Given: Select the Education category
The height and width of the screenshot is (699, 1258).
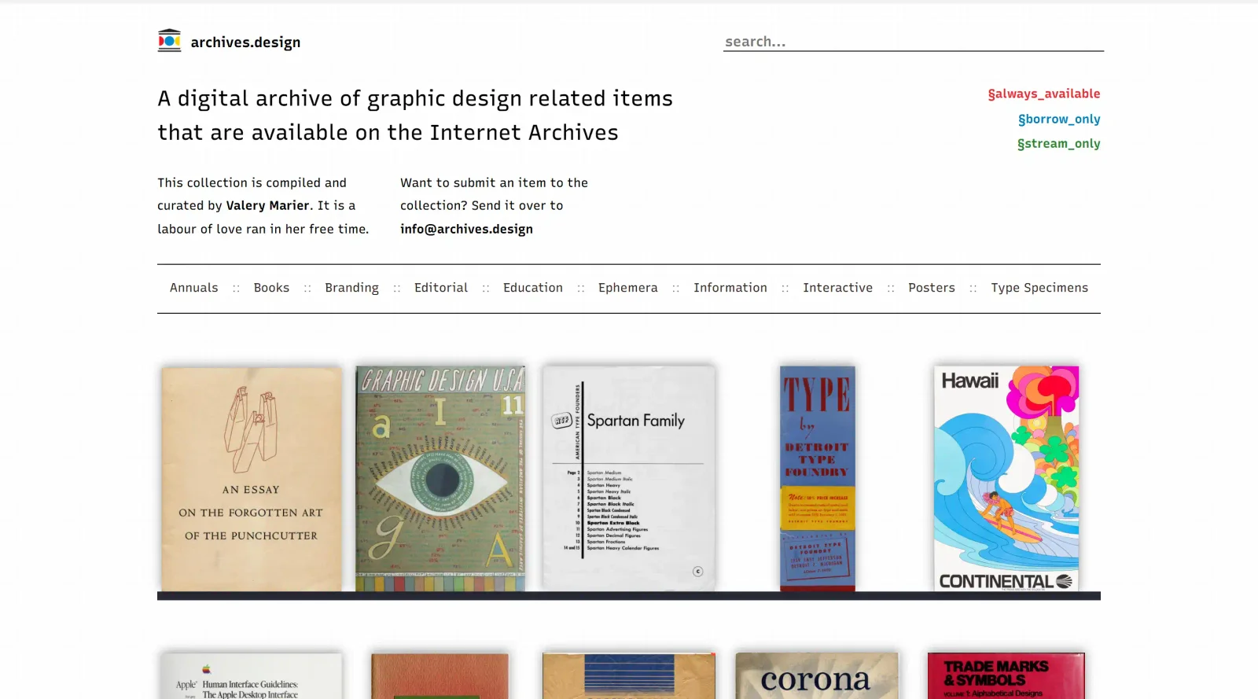Looking at the screenshot, I should pyautogui.click(x=533, y=288).
